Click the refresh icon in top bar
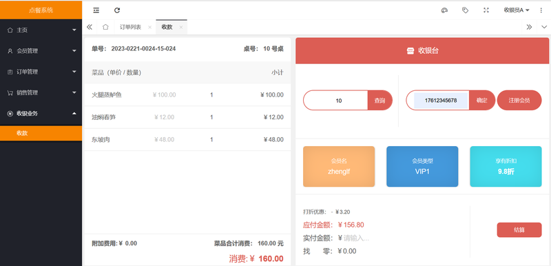 click(117, 10)
